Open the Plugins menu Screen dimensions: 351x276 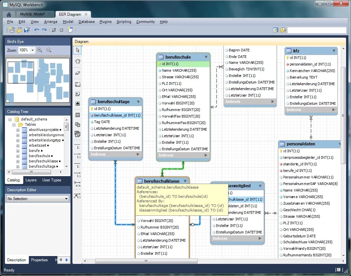pyautogui.click(x=106, y=22)
